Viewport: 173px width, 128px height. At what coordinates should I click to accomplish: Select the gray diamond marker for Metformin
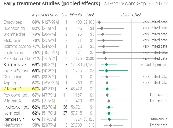pos(110,125)
